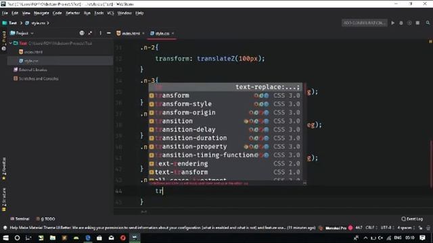
Task: Choose 'transition' from the completion list
Action: click(225, 121)
